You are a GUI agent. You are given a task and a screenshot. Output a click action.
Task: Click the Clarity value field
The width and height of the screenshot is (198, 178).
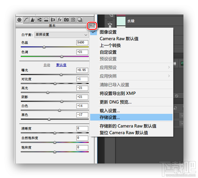[82, 129]
